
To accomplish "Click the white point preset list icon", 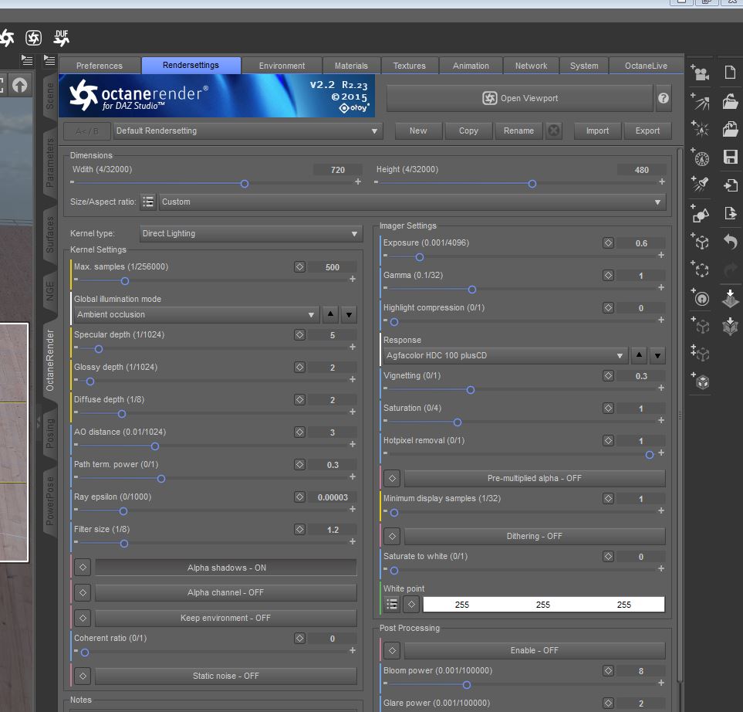I will point(392,605).
